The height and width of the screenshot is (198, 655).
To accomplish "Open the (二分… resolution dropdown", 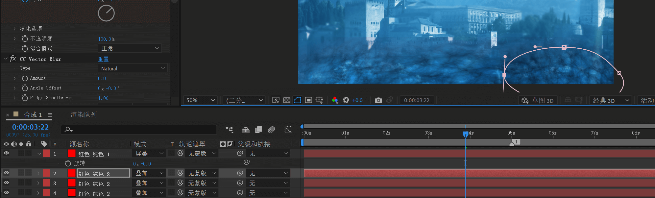I will point(244,100).
